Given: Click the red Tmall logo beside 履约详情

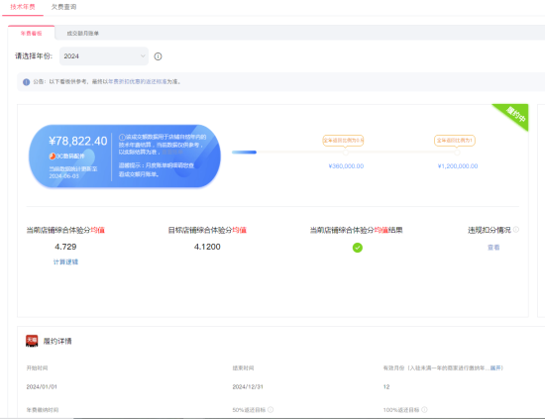Looking at the screenshot, I should (x=32, y=341).
